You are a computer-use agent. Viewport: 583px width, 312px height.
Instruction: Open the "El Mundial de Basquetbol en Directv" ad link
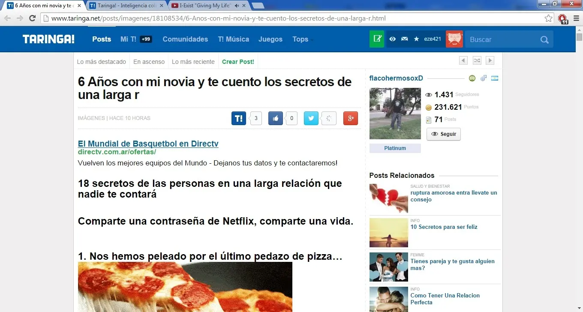148,144
